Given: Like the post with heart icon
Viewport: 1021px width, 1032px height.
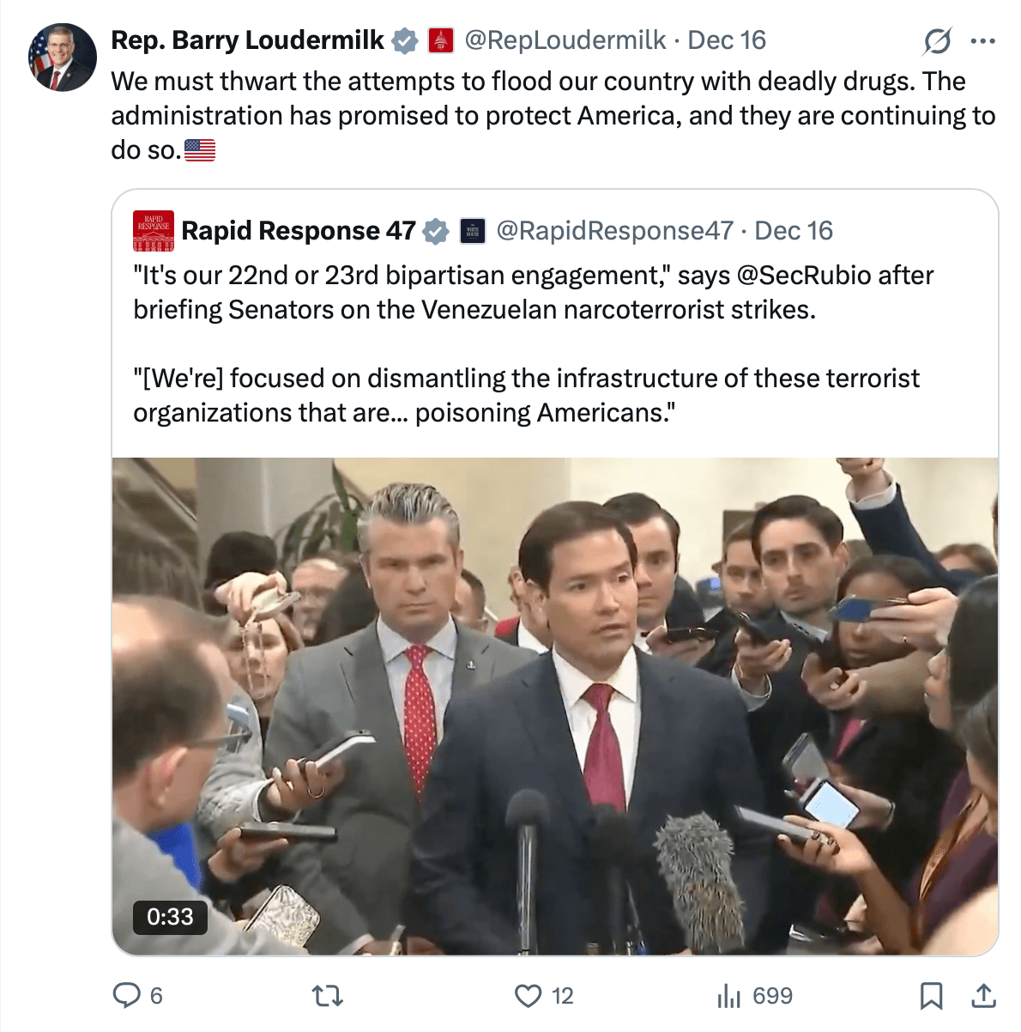Looking at the screenshot, I should tap(528, 995).
